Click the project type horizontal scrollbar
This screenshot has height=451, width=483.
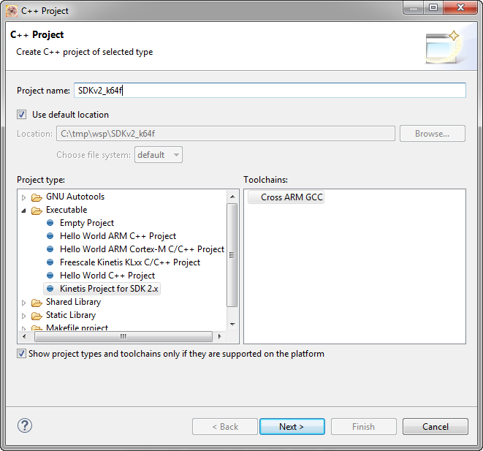(122, 337)
